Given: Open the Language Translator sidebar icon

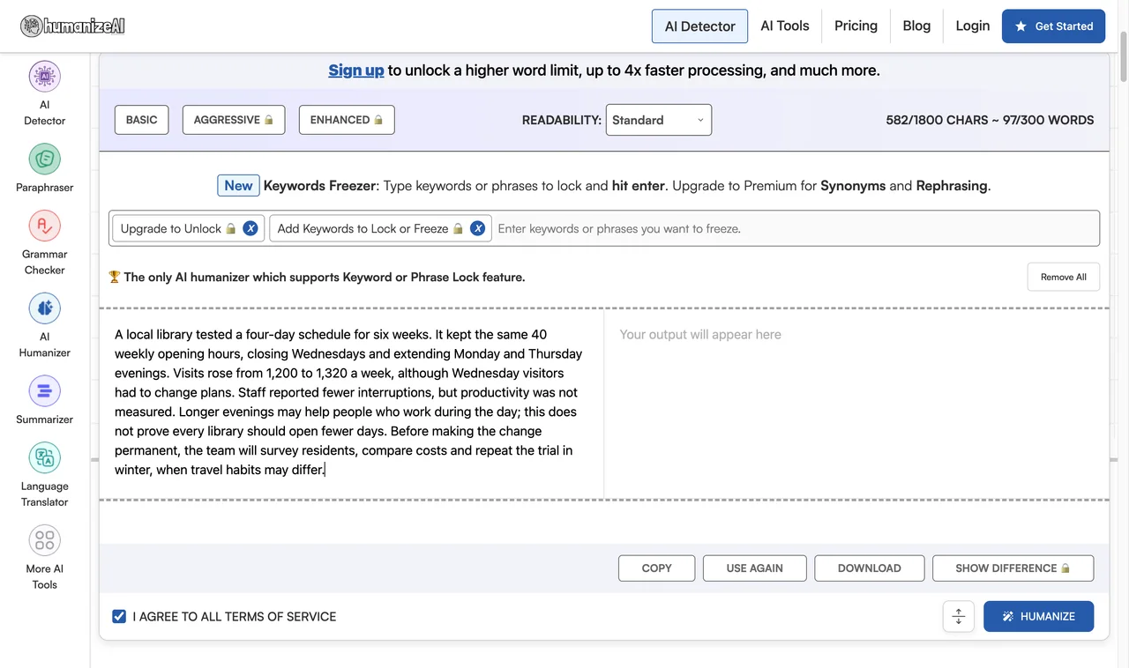Looking at the screenshot, I should click(x=44, y=458).
